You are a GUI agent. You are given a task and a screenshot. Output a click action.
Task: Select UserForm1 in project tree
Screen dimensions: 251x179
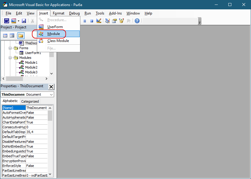33,53
